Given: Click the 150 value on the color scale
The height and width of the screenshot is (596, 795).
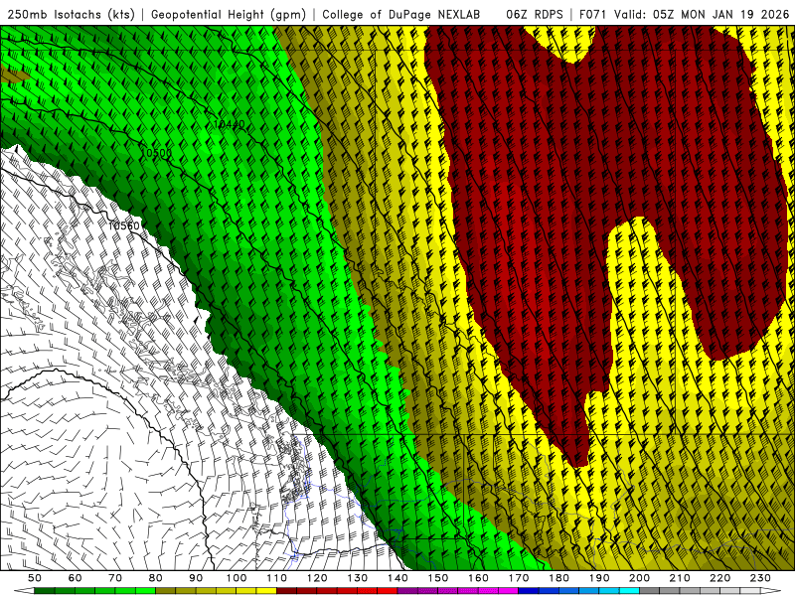Looking at the screenshot, I should coord(438,578).
